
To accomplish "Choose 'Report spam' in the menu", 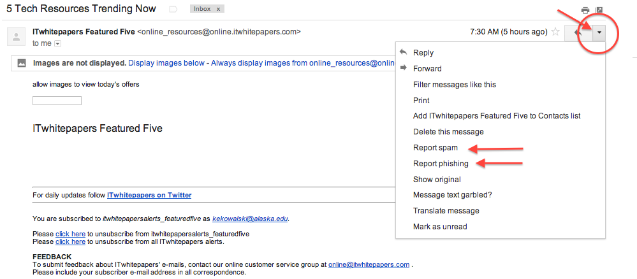I will (435, 148).
